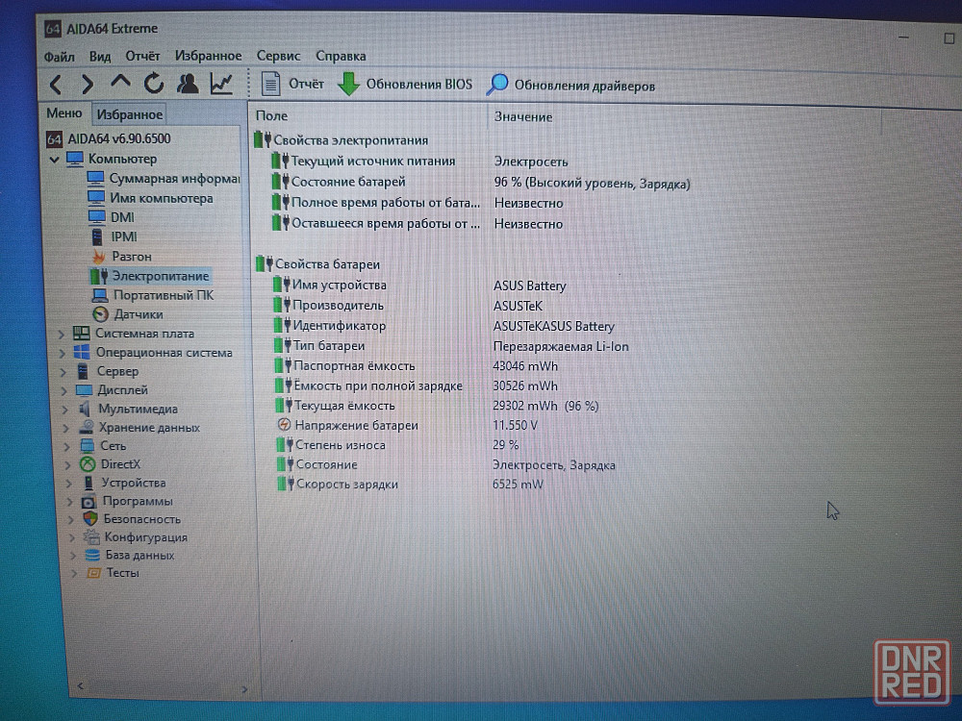Click the green Обновления BIOS download arrow
This screenshot has width=962, height=721.
(348, 84)
